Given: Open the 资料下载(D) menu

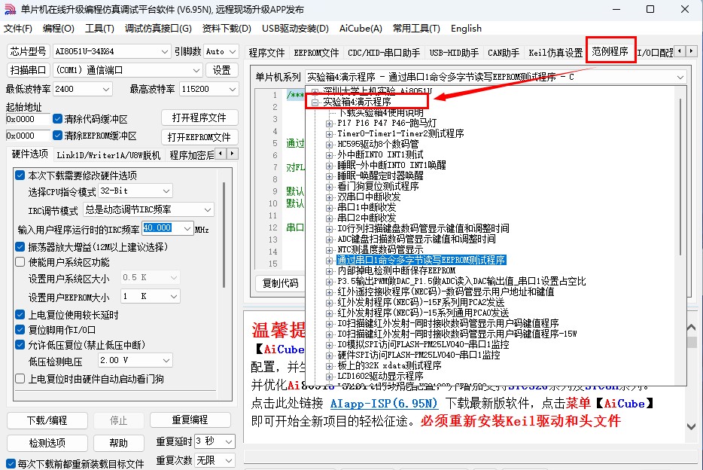Looking at the screenshot, I should pos(227,29).
